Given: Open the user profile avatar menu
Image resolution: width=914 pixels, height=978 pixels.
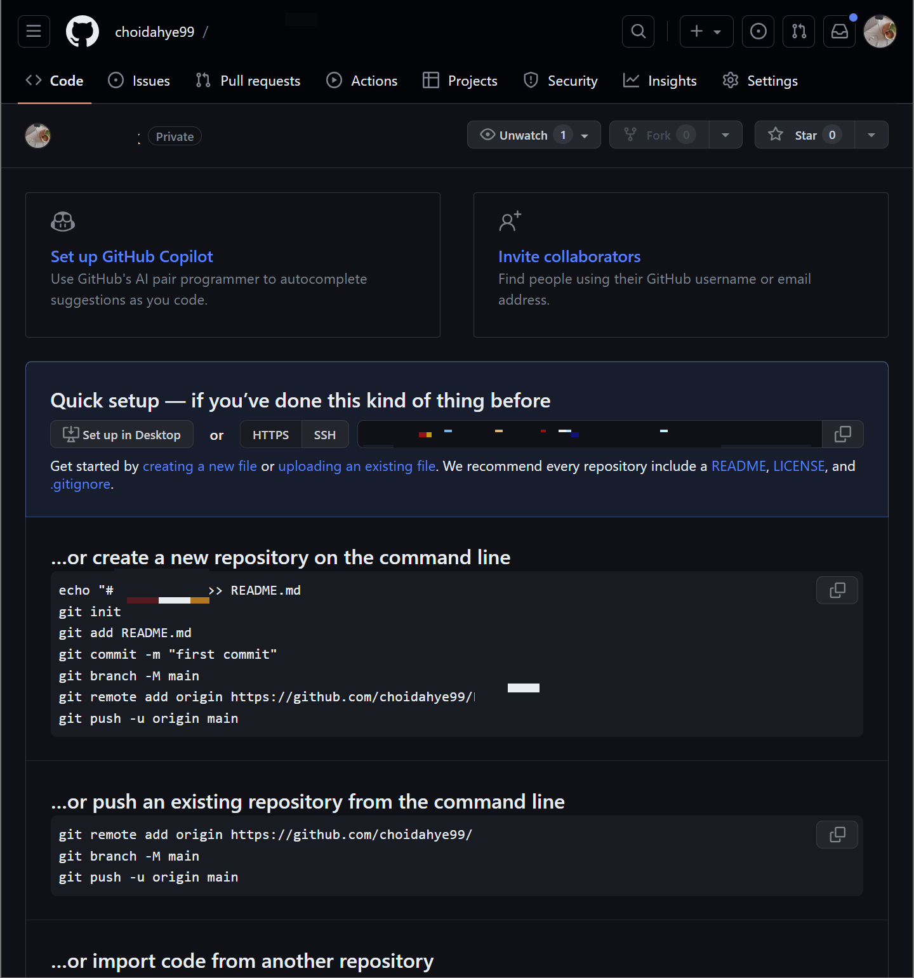Looking at the screenshot, I should pos(880,31).
